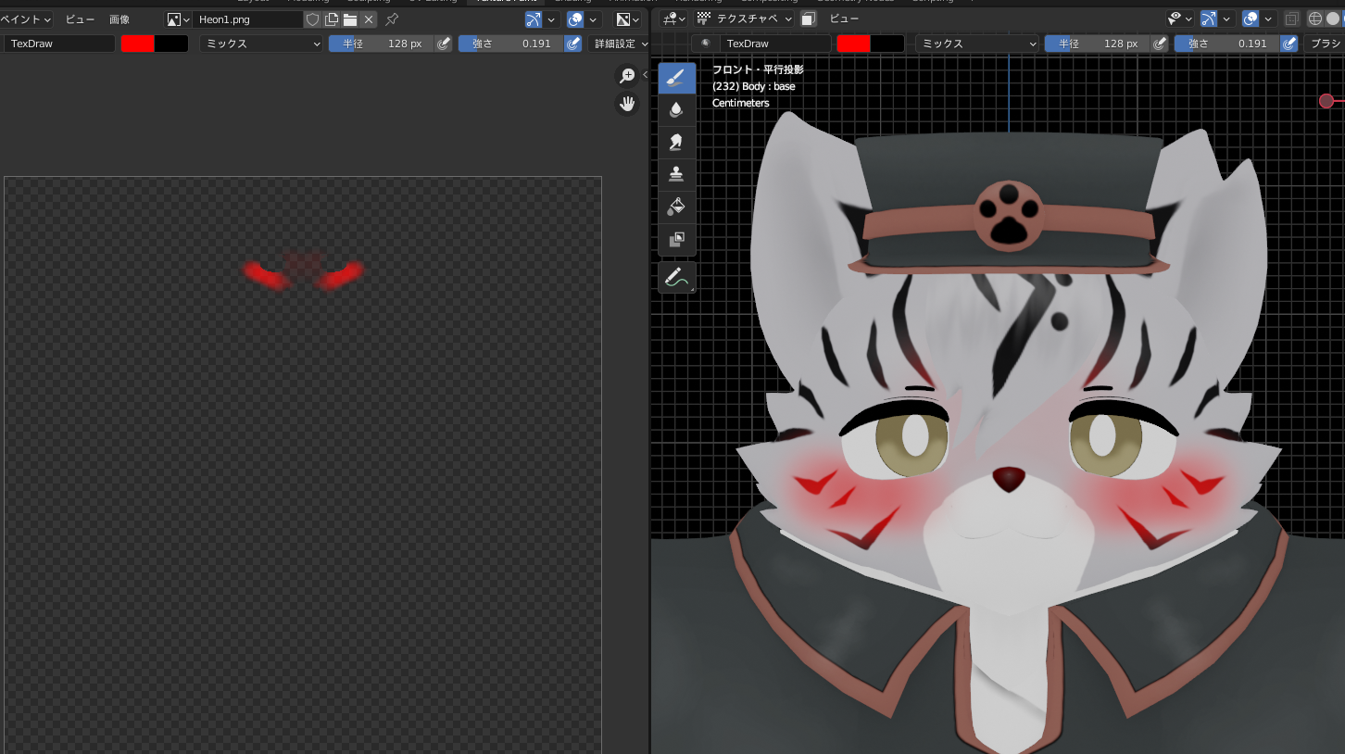The height and width of the screenshot is (754, 1345).
Task: Toggle the pin icon in image editor header
Action: coord(392,19)
